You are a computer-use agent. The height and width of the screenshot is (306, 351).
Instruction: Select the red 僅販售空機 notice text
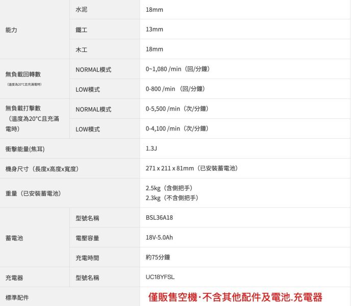(235, 297)
